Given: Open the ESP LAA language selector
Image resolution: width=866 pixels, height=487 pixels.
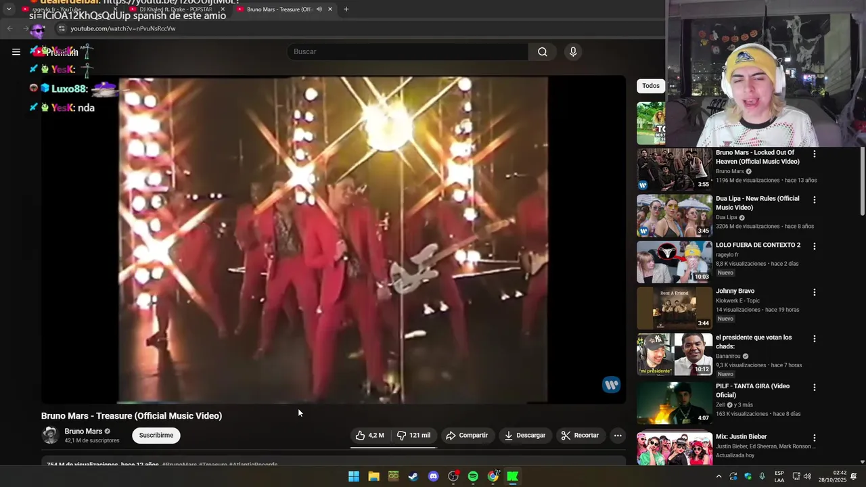Looking at the screenshot, I should point(779,476).
